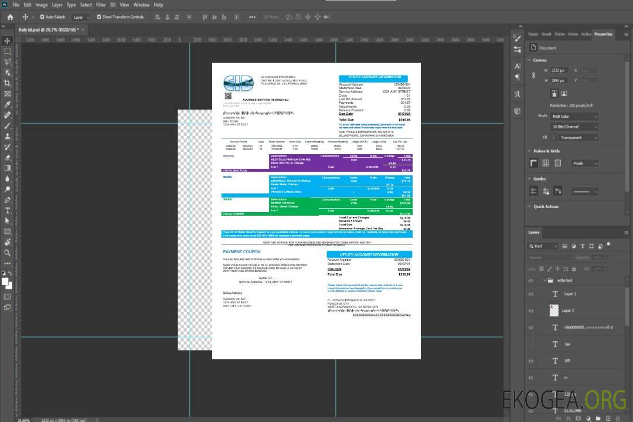Hide Layer 3 using its eye icon
633x422 pixels.
coord(531,311)
